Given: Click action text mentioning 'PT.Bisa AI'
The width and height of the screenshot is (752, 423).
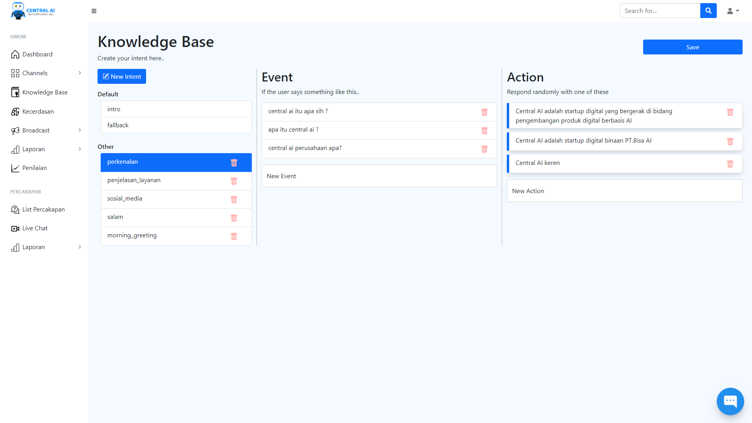Looking at the screenshot, I should pos(583,141).
